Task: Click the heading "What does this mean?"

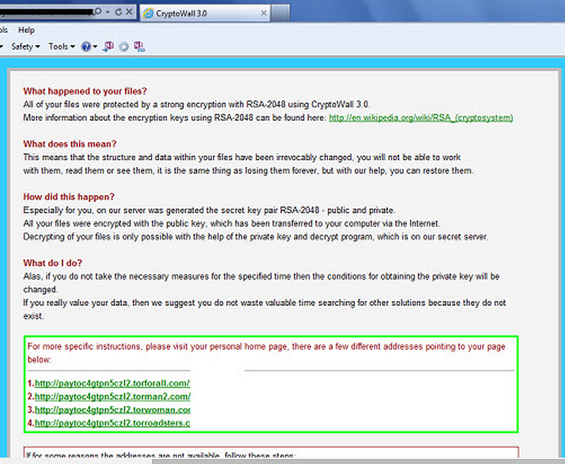Action: [70, 144]
